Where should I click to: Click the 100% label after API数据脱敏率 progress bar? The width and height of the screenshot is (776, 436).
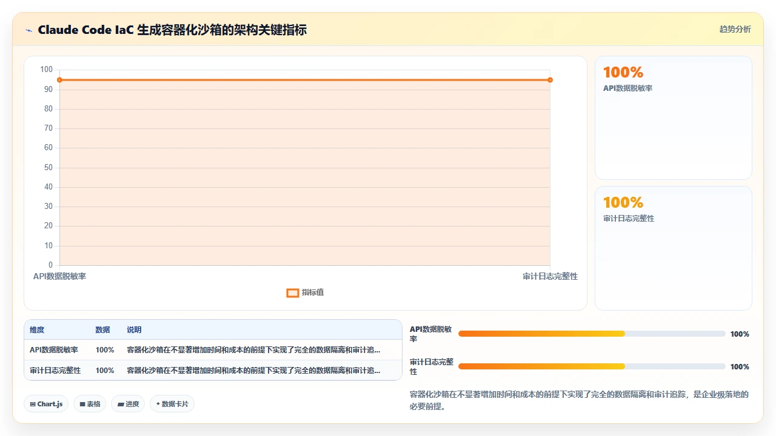[740, 334]
